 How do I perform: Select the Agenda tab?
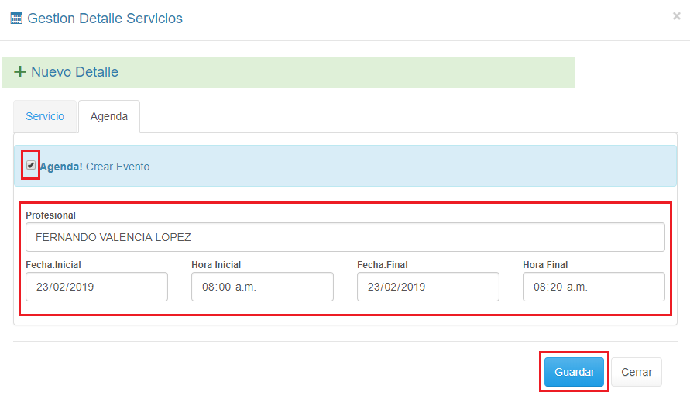(x=109, y=116)
